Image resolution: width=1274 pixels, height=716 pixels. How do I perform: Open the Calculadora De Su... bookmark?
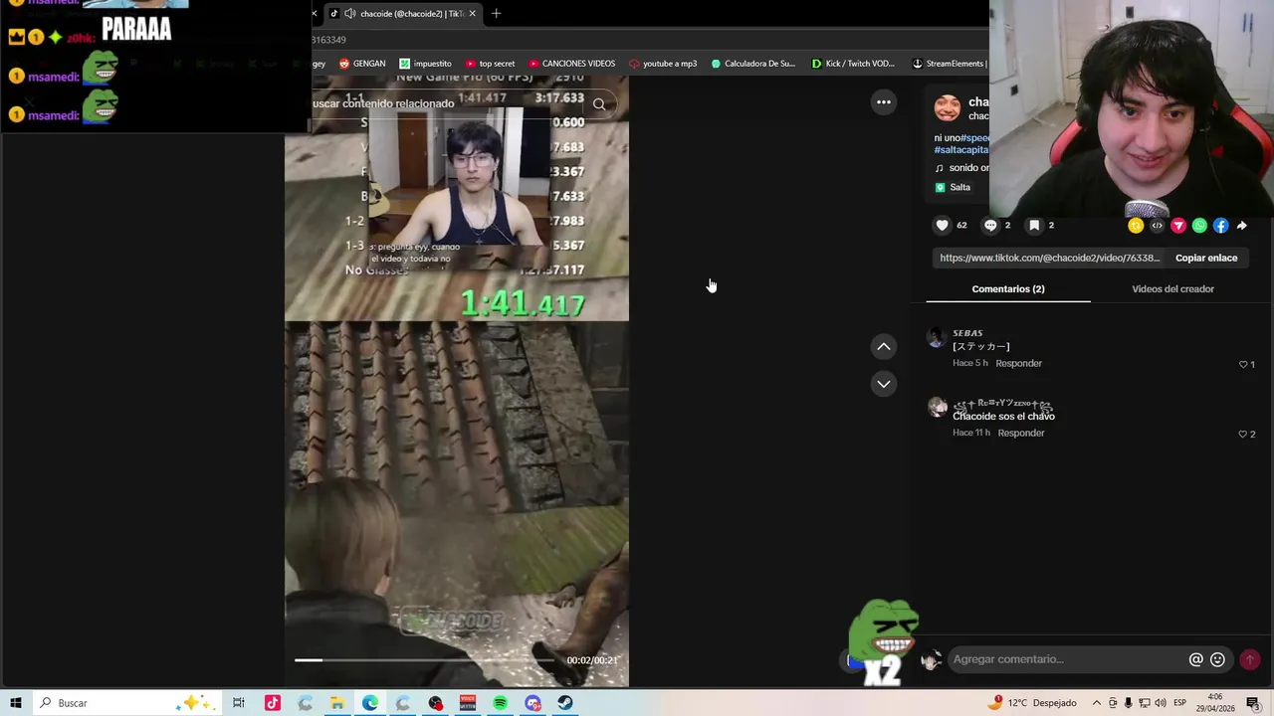pyautogui.click(x=753, y=64)
